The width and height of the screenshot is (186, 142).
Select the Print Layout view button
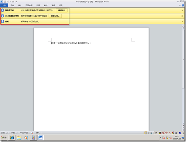click(146, 133)
